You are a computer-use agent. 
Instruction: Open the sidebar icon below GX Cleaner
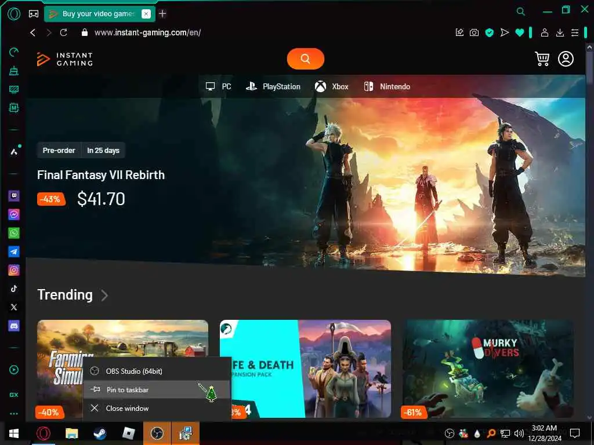14,89
